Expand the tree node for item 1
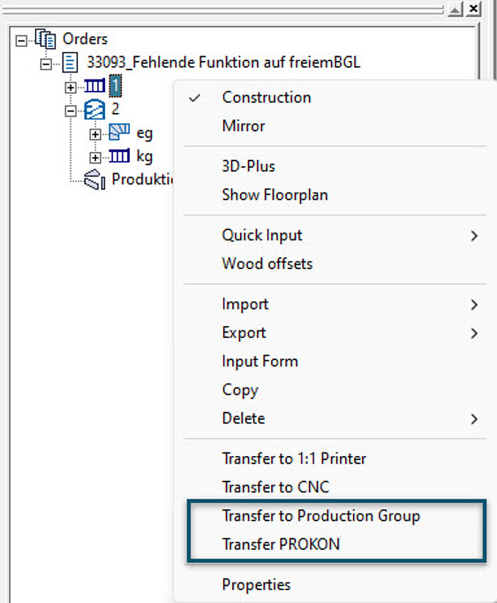 [x=70, y=87]
